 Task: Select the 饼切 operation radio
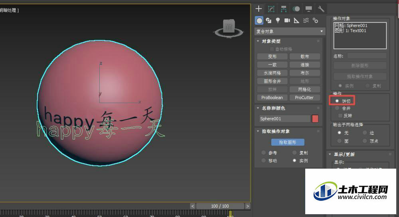coord(337,101)
